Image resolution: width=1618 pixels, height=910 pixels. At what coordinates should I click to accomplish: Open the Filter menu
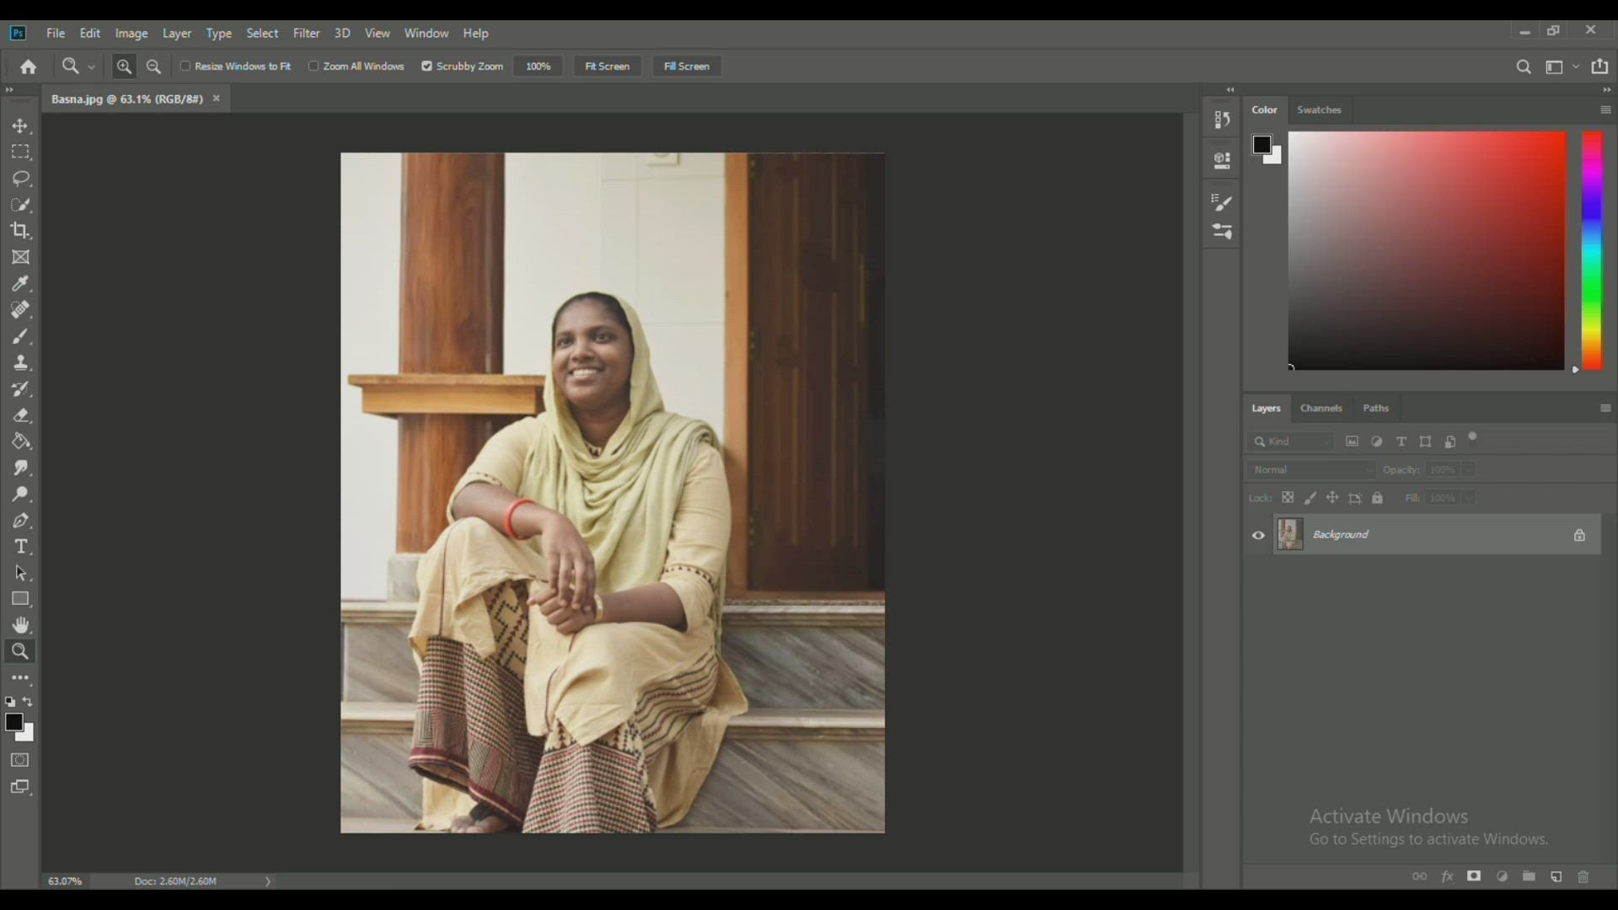[306, 33]
